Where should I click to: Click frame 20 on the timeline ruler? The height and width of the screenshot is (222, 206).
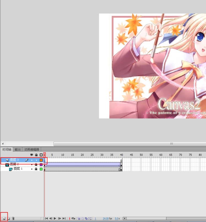click(x=82, y=155)
